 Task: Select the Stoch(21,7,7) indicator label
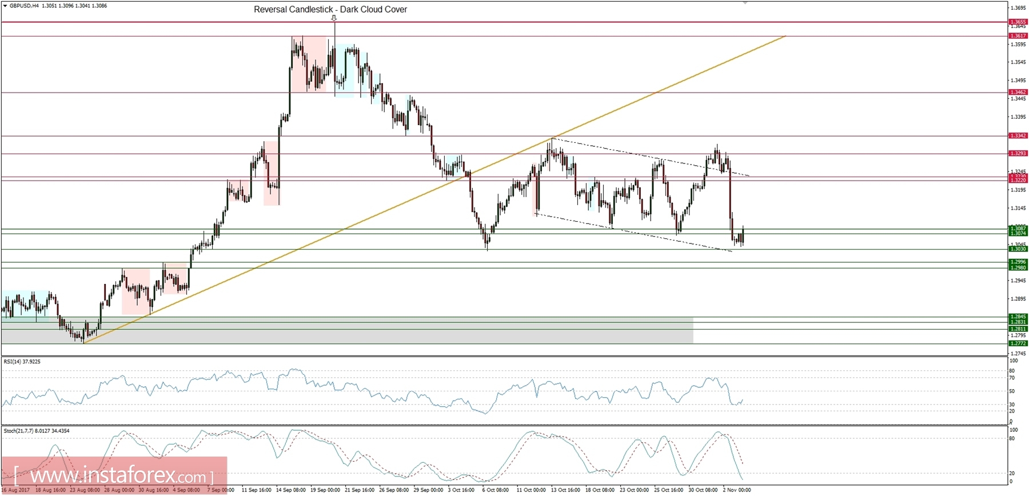coord(37,430)
